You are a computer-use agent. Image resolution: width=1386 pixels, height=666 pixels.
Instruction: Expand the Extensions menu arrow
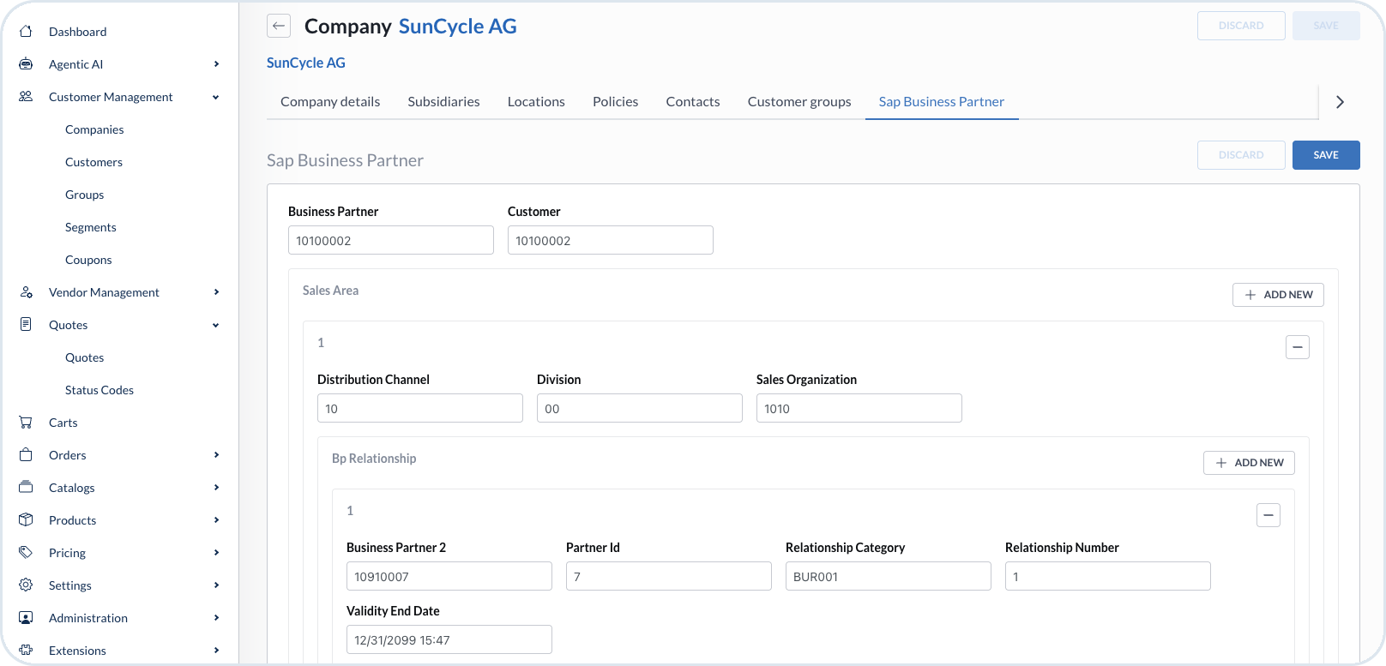click(216, 651)
